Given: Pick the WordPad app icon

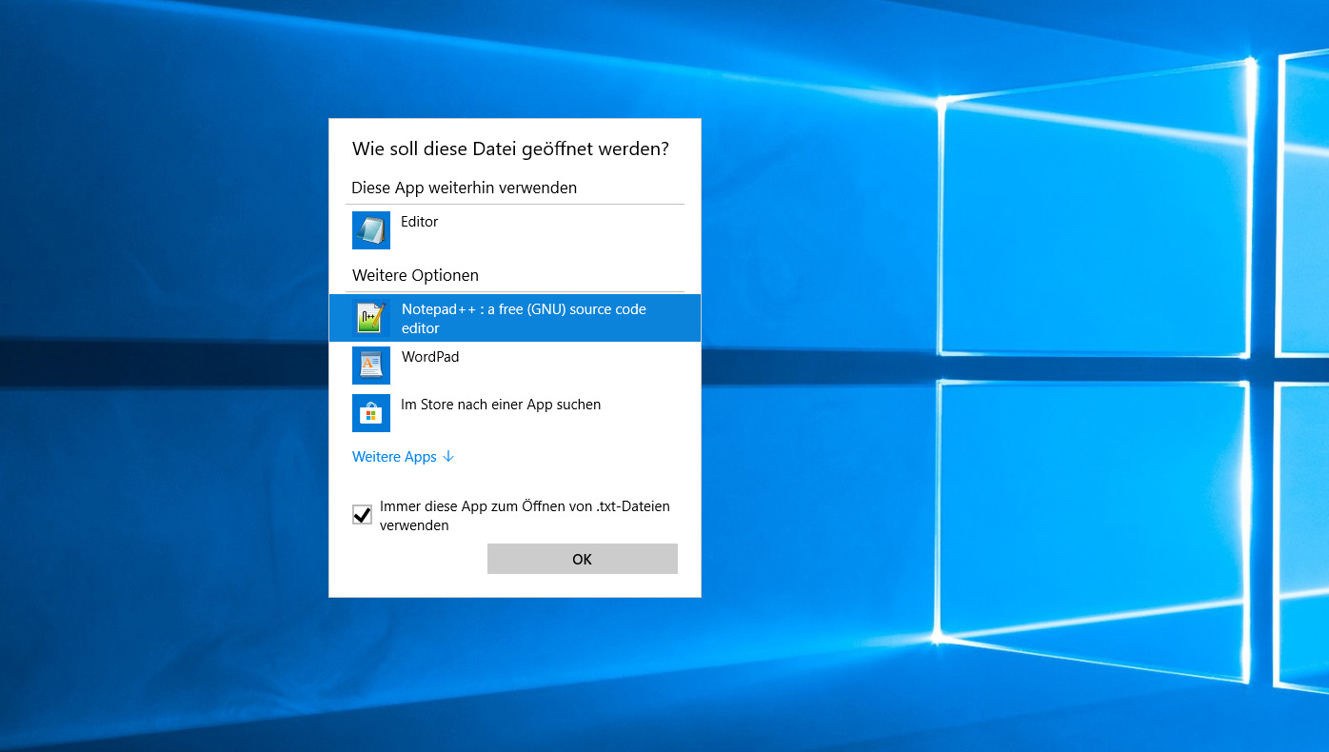Looking at the screenshot, I should [x=371, y=366].
